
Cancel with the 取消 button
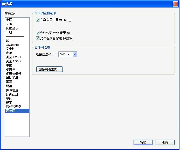(165, 142)
